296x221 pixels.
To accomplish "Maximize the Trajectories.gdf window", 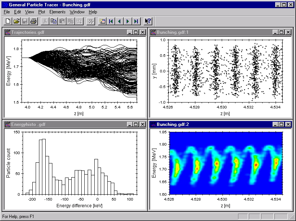I will click(136, 32).
